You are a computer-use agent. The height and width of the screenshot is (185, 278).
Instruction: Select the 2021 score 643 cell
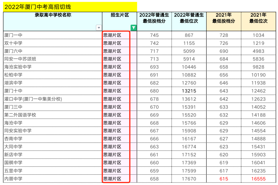point(224,91)
